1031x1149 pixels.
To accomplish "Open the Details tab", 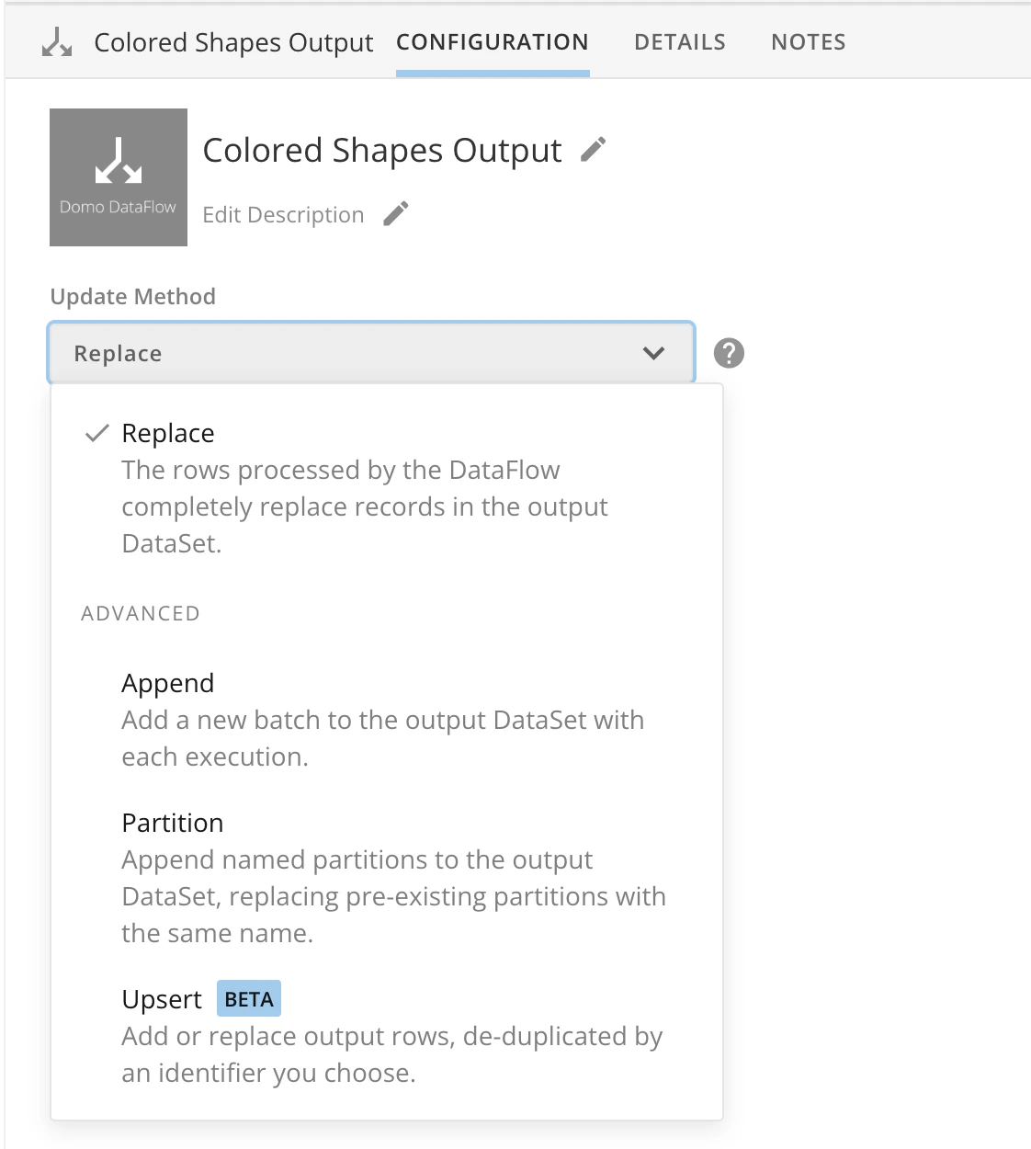I will click(680, 42).
